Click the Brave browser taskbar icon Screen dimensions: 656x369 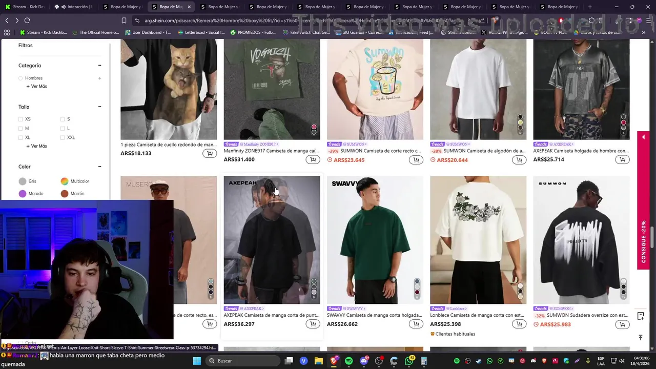[x=334, y=361]
